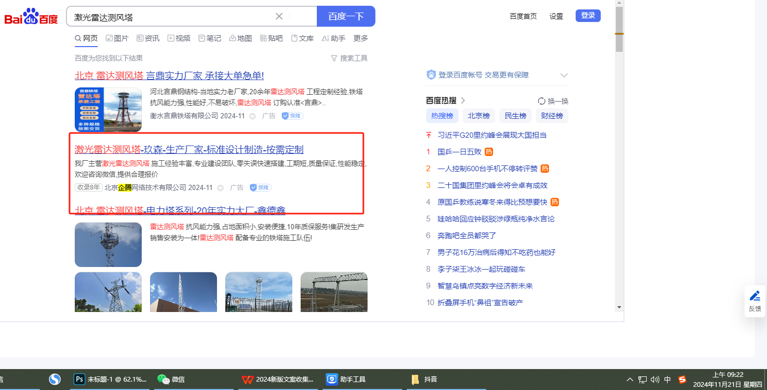Click the Baidu logo
Screen dimensions: 767x390
point(31,17)
